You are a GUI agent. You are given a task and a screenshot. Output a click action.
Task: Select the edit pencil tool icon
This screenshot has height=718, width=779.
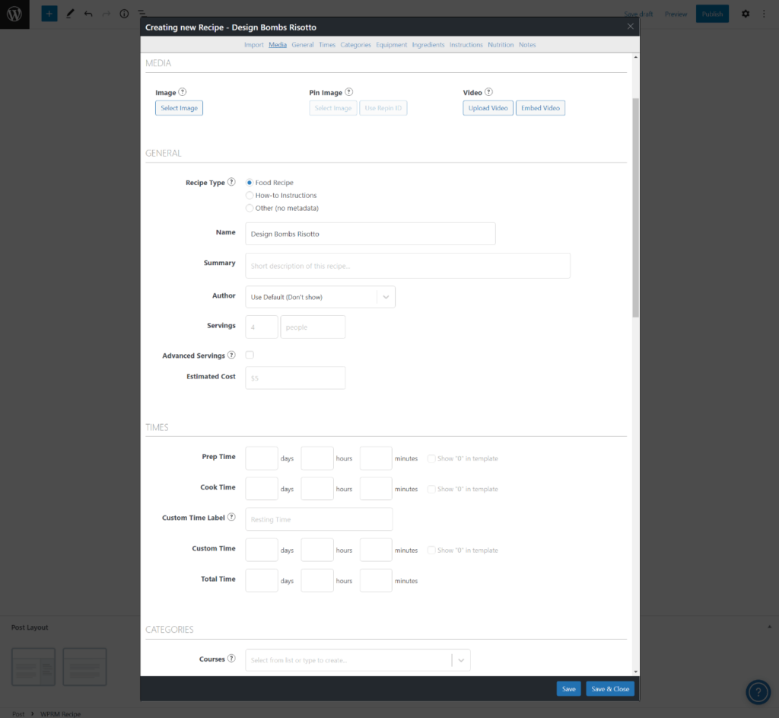coord(70,14)
